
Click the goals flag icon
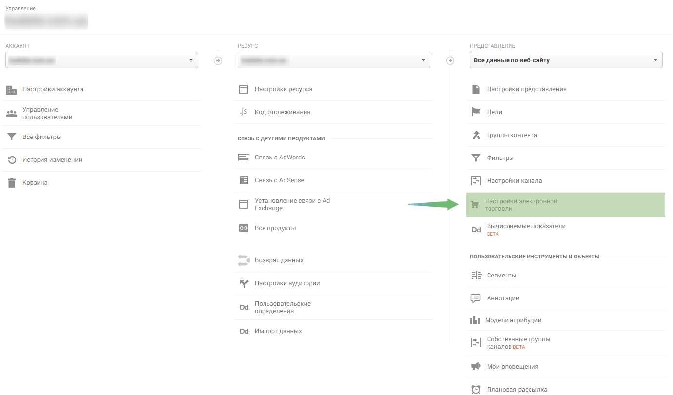[476, 112]
